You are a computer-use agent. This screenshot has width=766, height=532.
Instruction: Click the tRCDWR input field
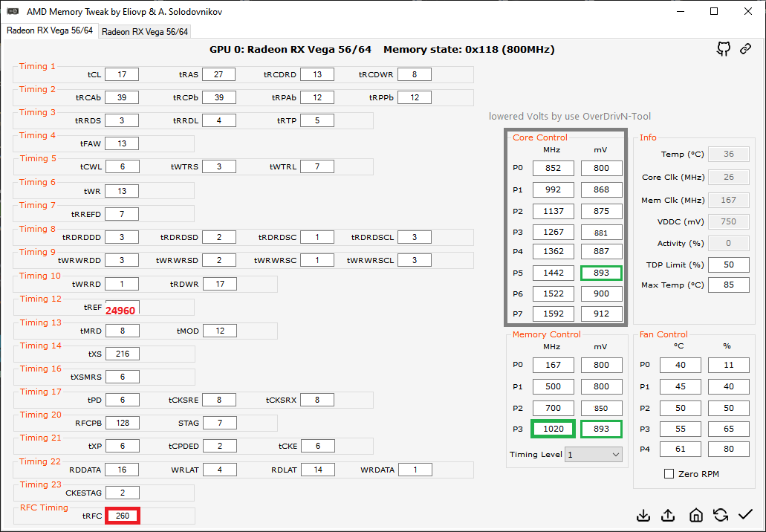point(415,74)
